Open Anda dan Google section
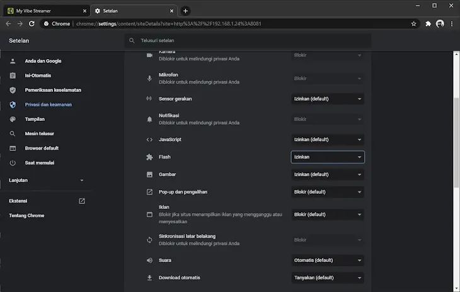Viewport: 460px width, 292px height. pos(43,61)
